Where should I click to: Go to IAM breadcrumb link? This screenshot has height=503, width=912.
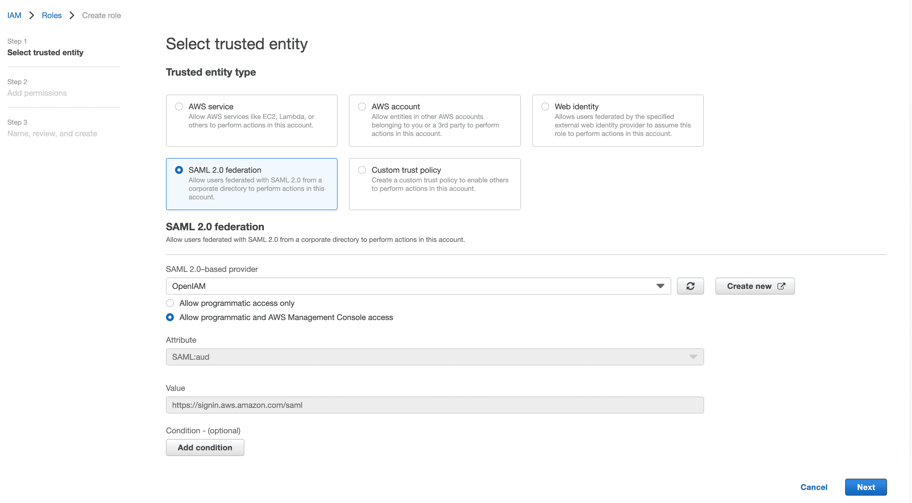tap(14, 15)
